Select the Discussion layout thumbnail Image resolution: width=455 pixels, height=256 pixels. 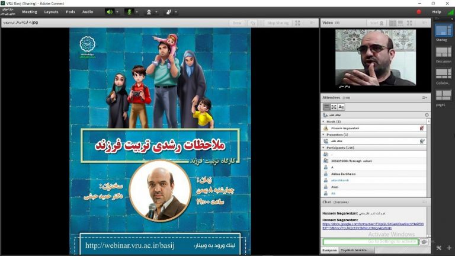click(443, 53)
